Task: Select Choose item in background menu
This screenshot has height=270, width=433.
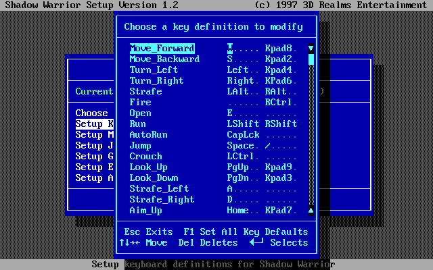Action: click(x=92, y=113)
